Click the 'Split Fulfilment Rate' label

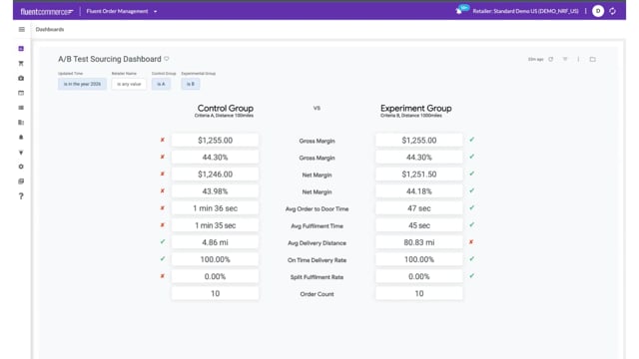[x=317, y=277]
